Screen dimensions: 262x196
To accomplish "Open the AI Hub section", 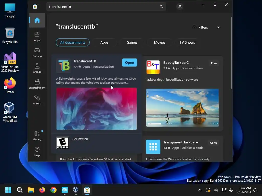I will [x=37, y=100].
